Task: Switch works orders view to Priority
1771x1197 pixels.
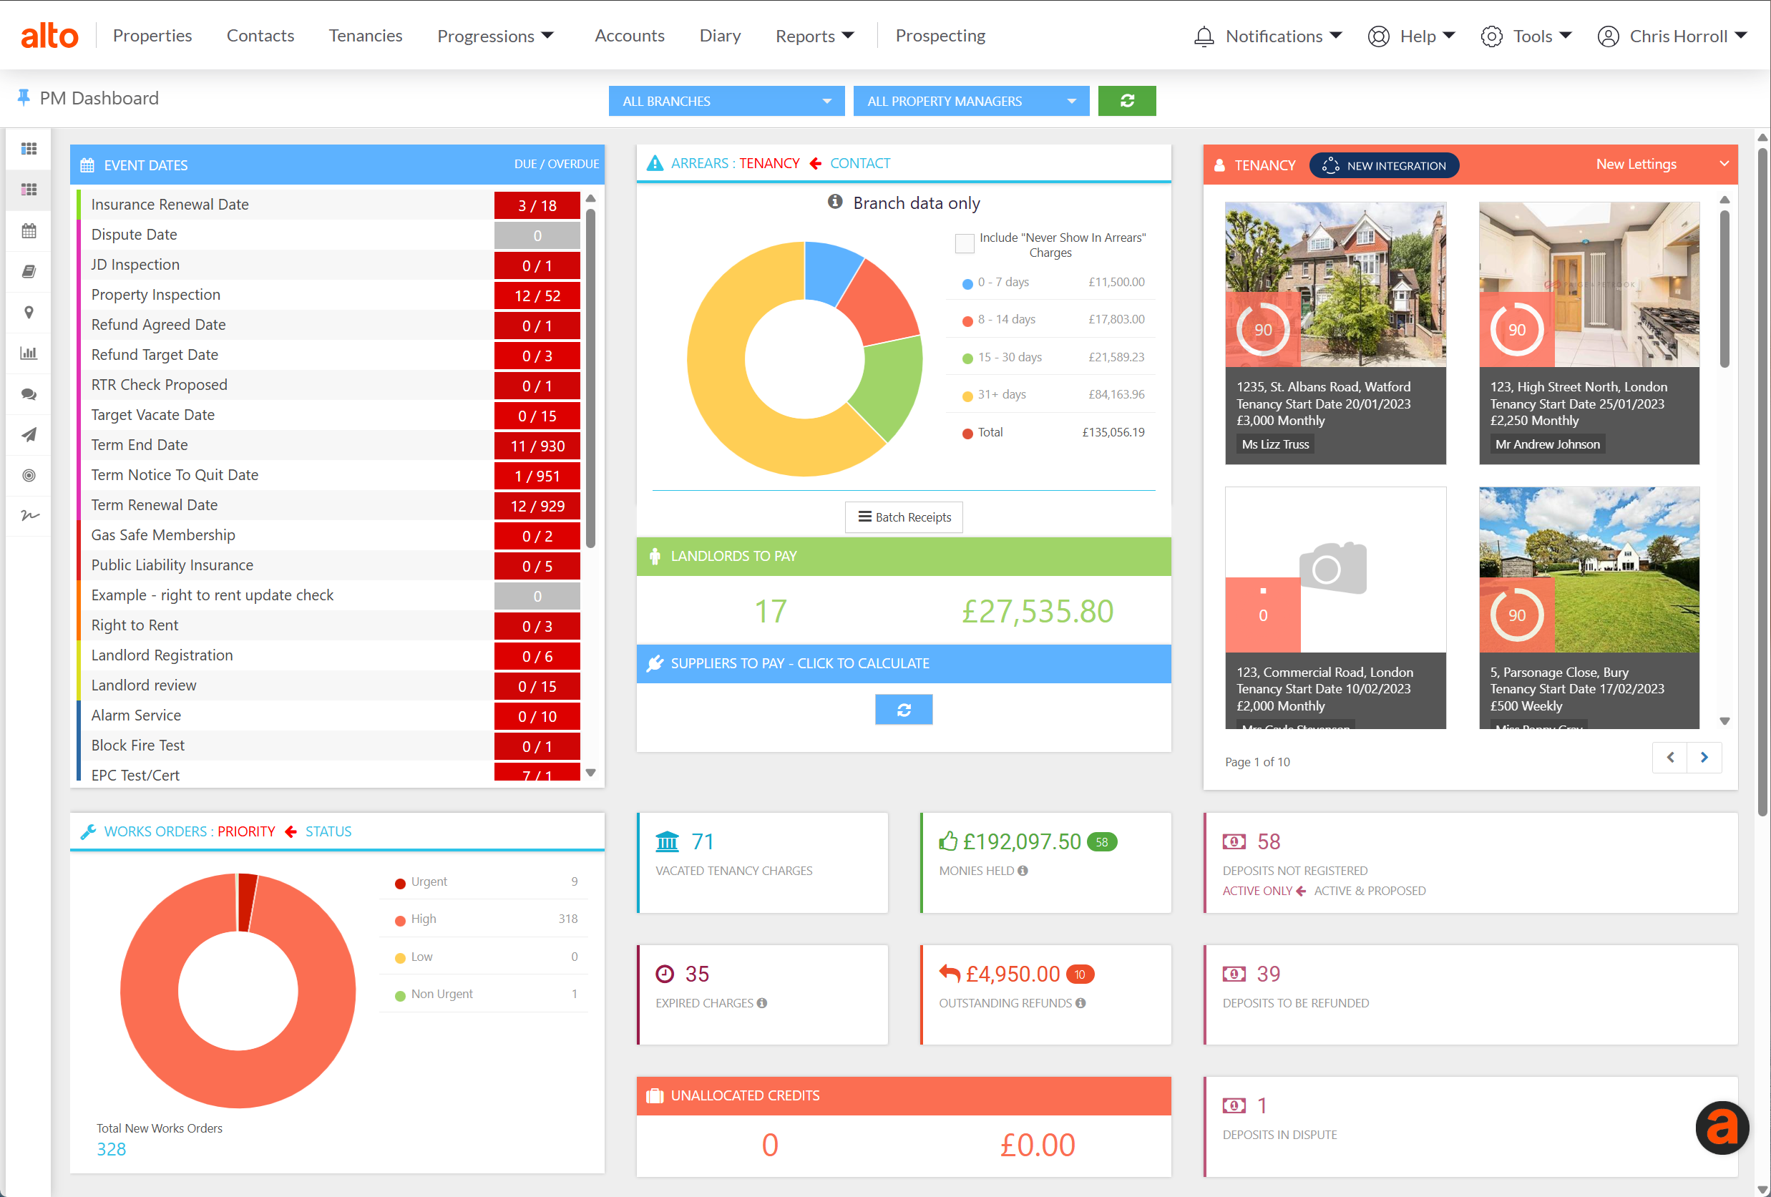Action: (x=246, y=831)
